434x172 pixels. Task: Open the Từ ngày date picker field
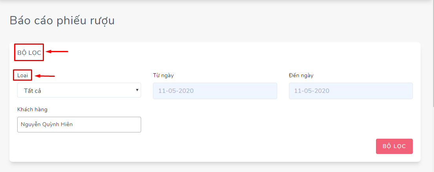coord(215,91)
